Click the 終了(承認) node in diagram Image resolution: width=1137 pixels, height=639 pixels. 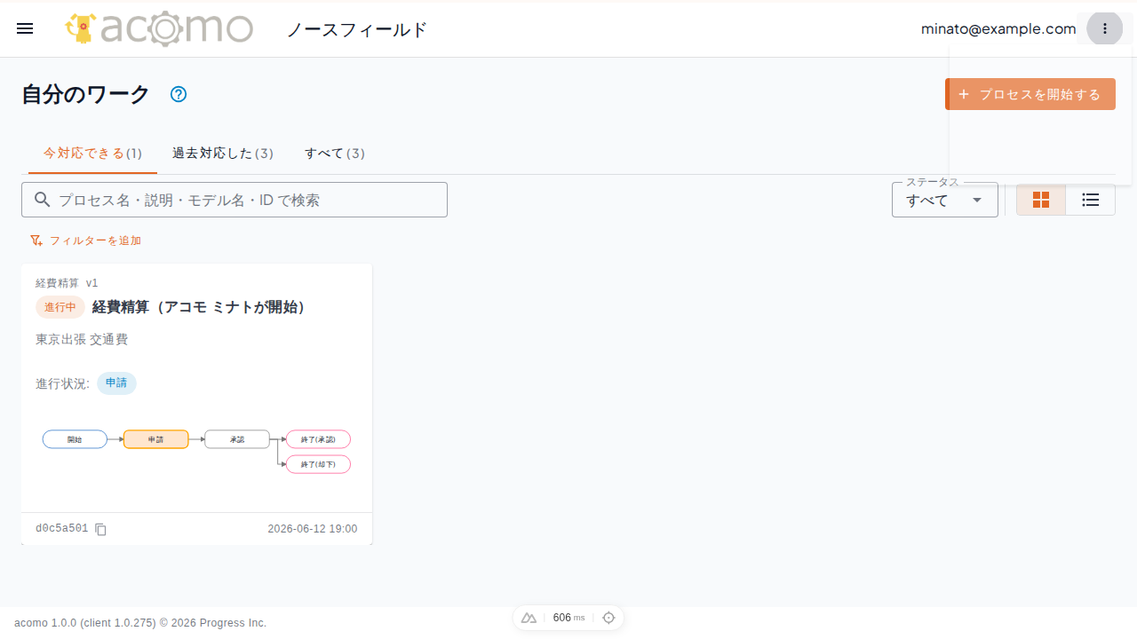click(318, 439)
